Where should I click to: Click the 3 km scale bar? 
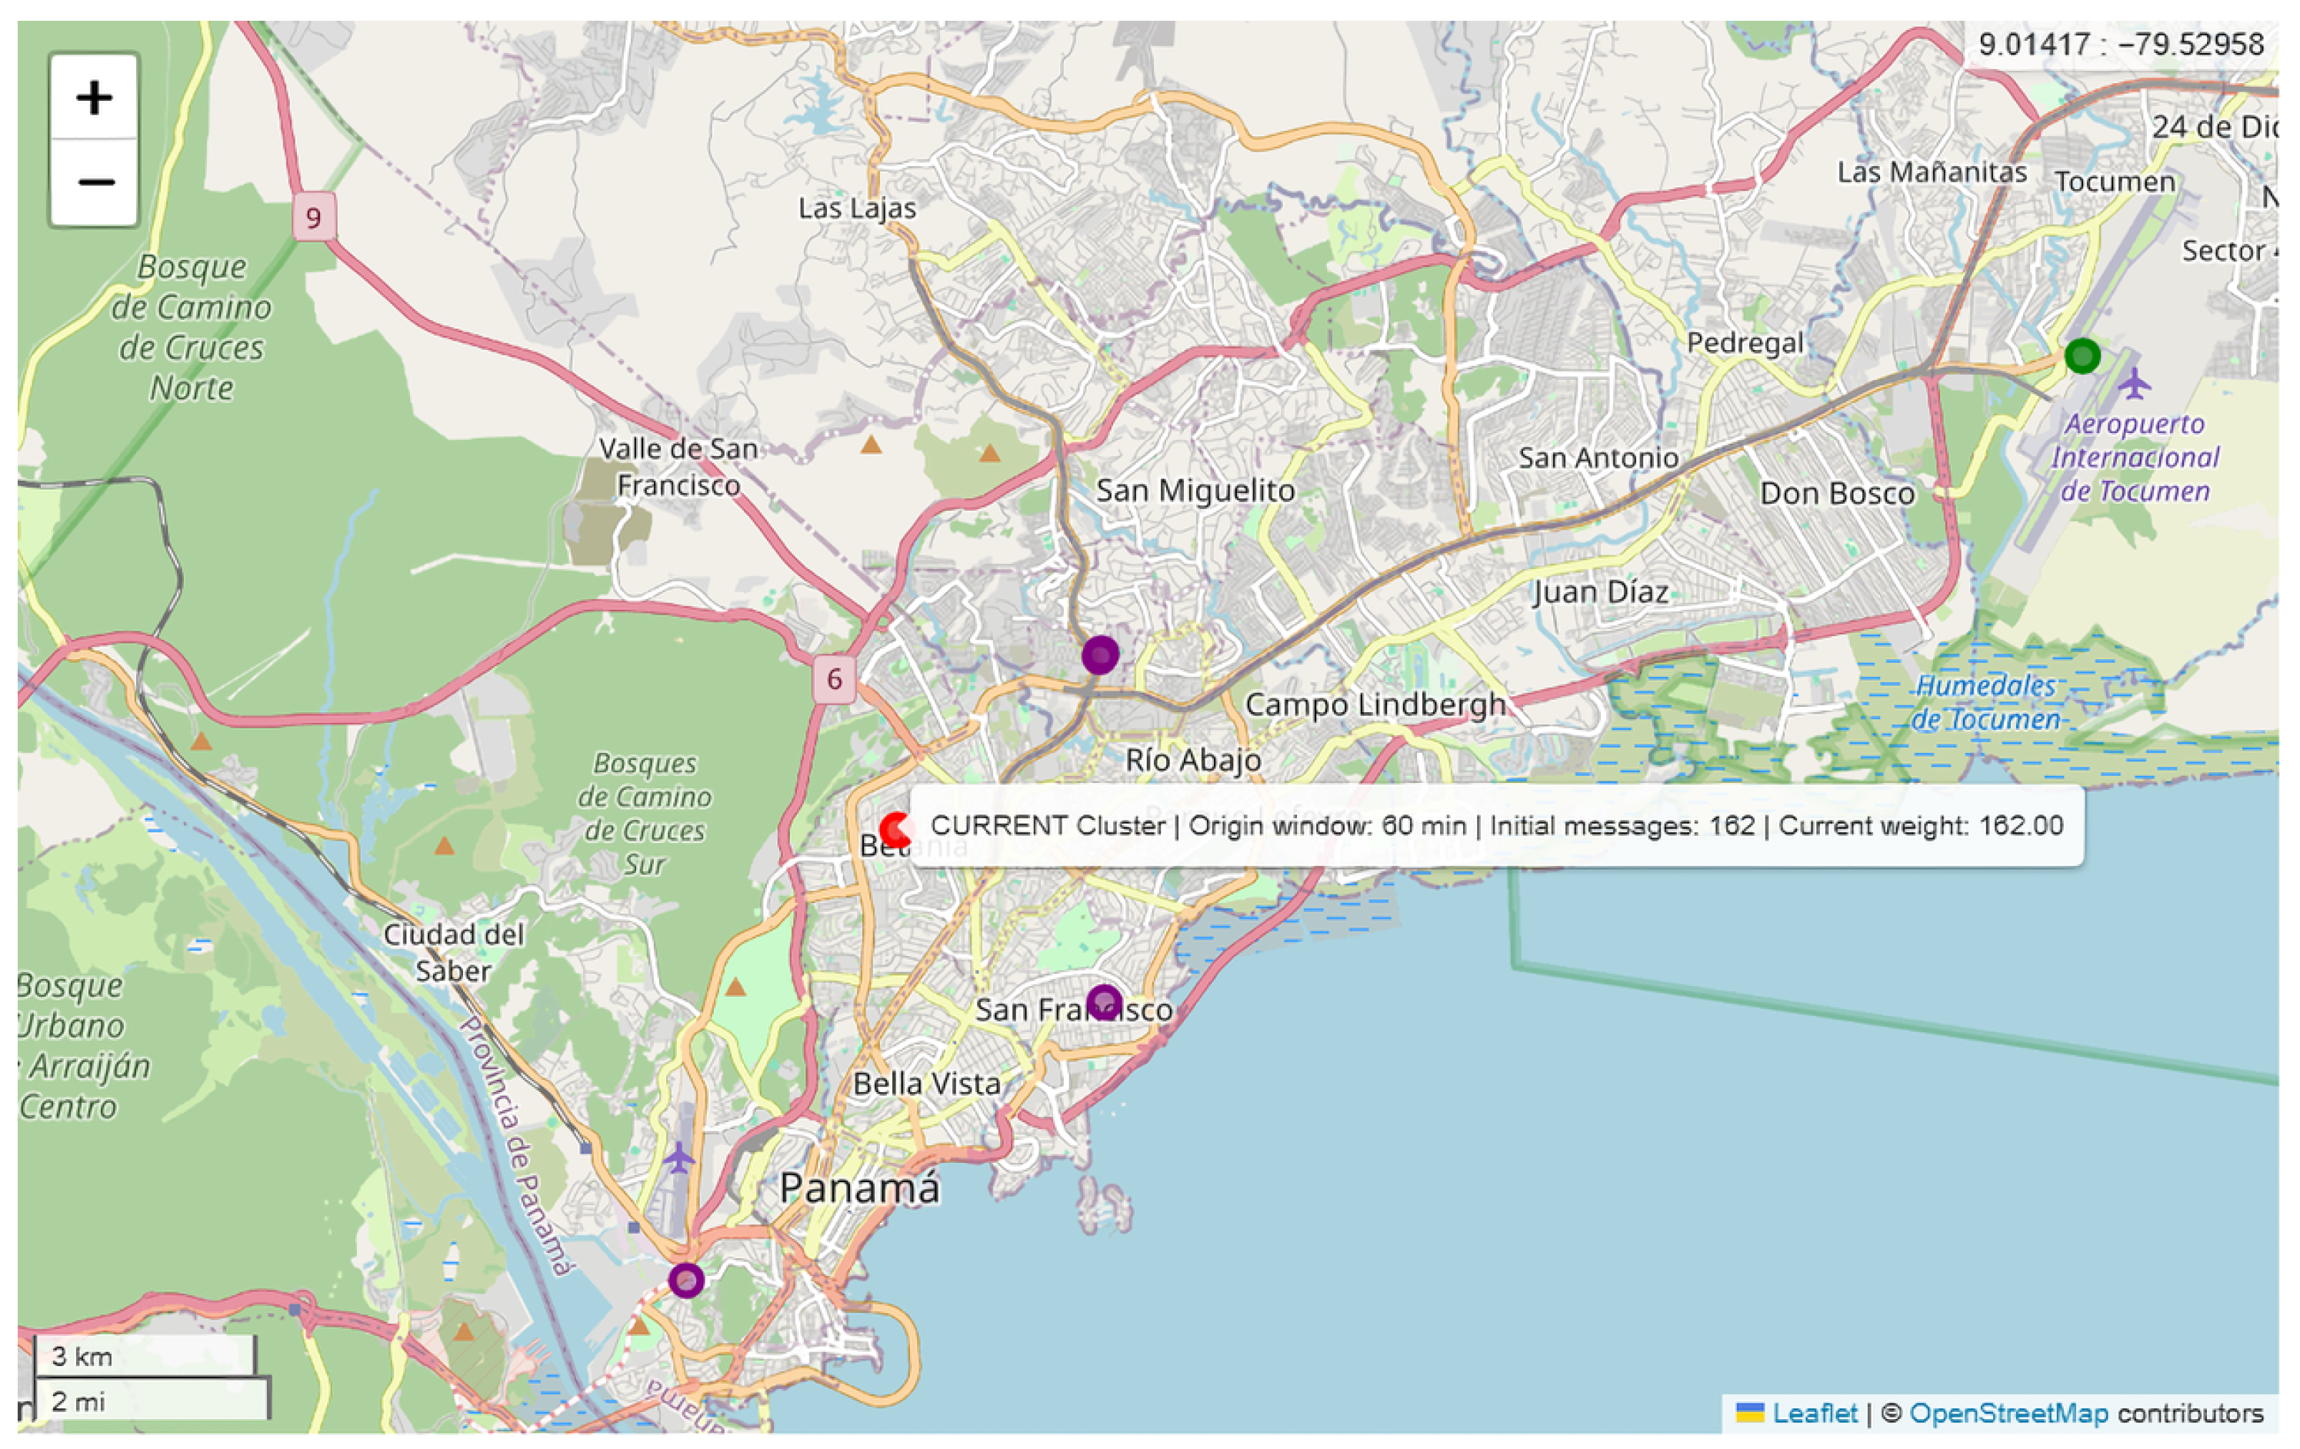tap(143, 1357)
